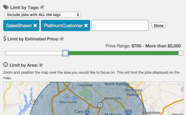Click the Price Range value text
This screenshot has width=186, height=115.
156,46
